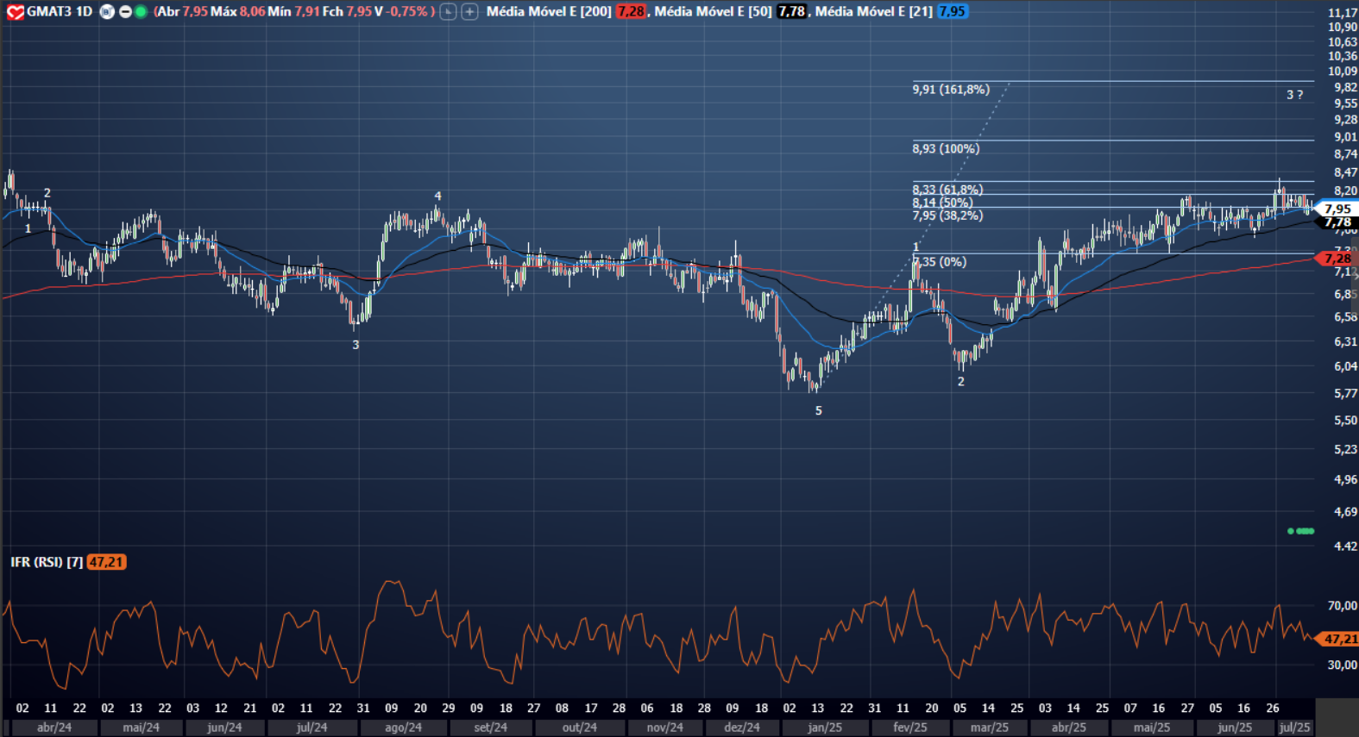Viewport: 1359px width, 737px height.
Task: Click the V -0,75% variation text
Action: click(401, 12)
